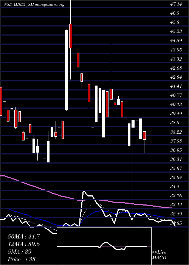Click the red candlestick at the chart's peak
This screenshot has height=265, width=189.
coord(71,36)
